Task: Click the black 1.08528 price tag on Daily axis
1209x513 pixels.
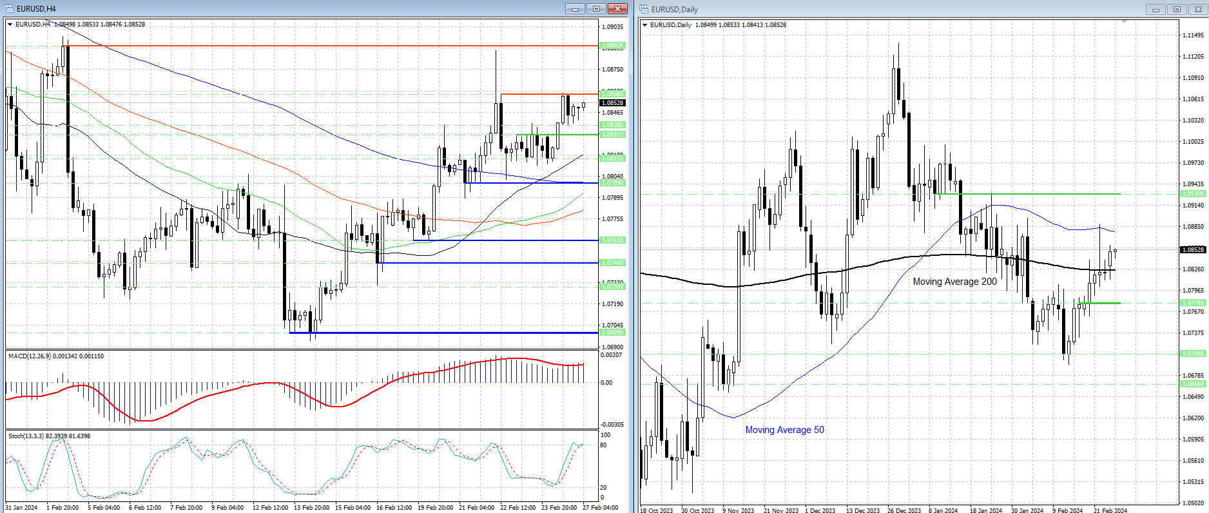Action: tap(1192, 249)
